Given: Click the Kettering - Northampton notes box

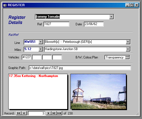Looking at the screenshot, I should [x=38, y=92].
